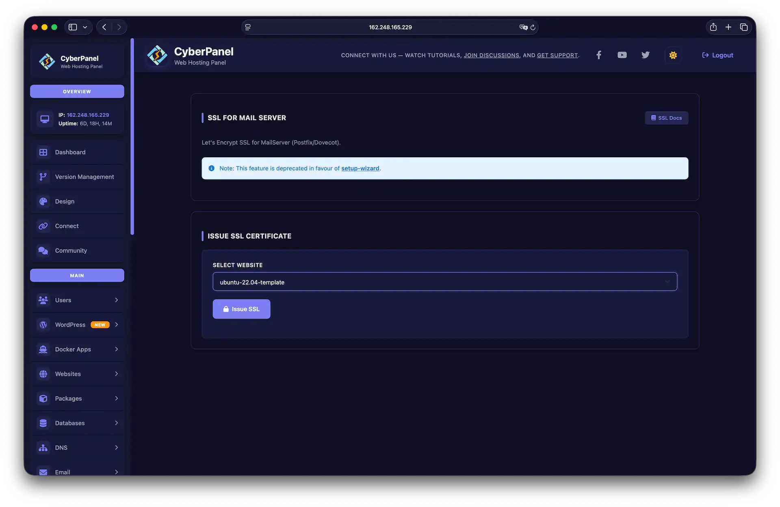The image size is (780, 507).
Task: Open the Main section header
Action: 77,275
